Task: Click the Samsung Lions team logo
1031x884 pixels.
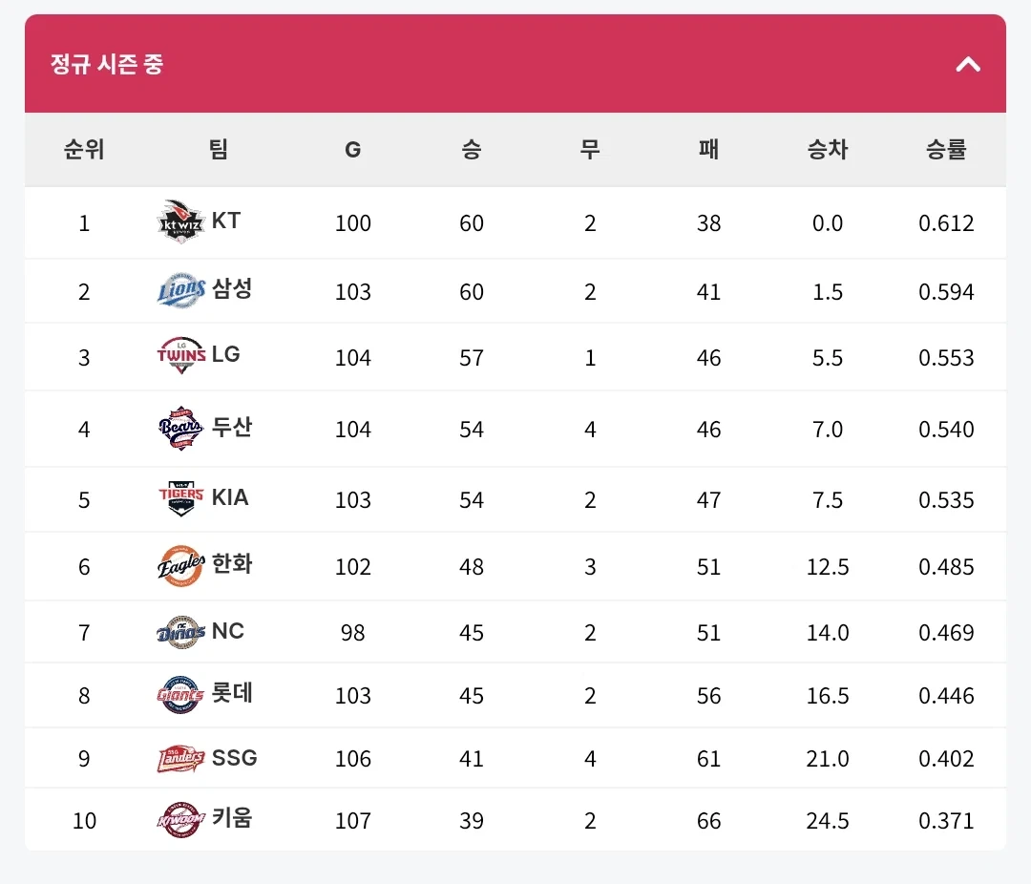Action: point(180,291)
